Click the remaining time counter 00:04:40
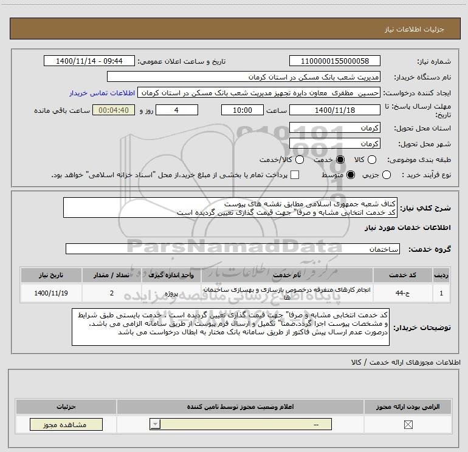 114,110
